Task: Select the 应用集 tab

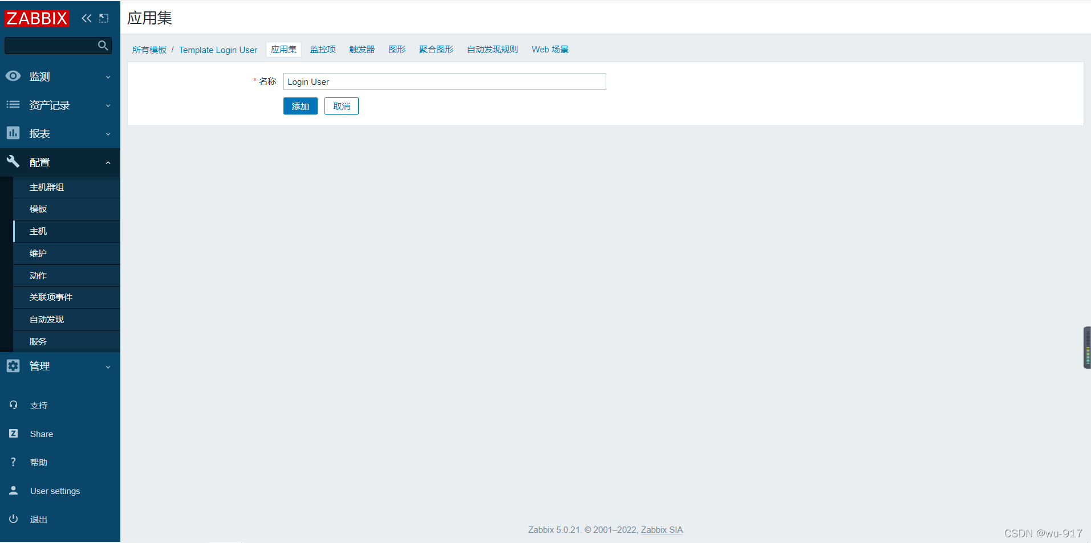Action: 283,50
